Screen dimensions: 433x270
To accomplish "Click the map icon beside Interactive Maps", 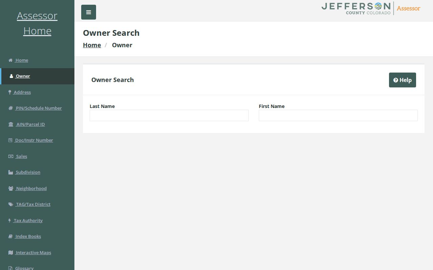I will pyautogui.click(x=11, y=252).
